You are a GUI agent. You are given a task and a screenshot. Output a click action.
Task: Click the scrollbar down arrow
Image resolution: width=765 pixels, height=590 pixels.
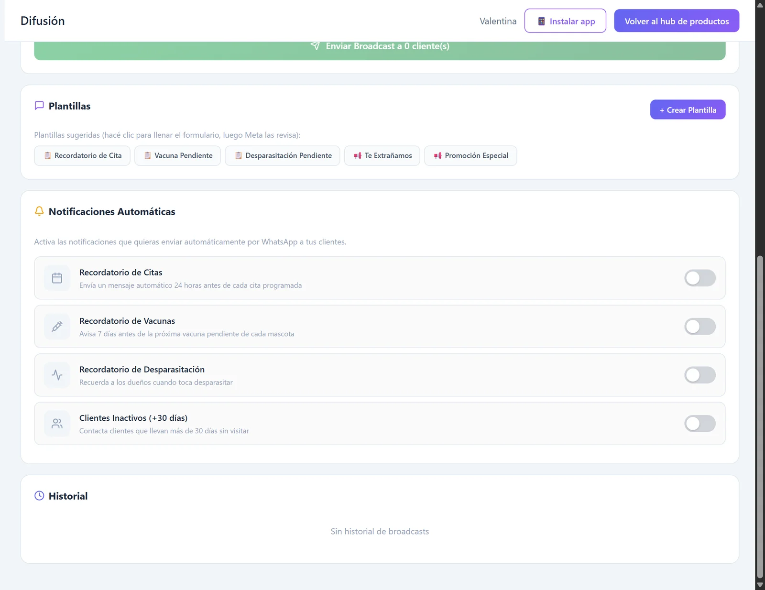760,585
